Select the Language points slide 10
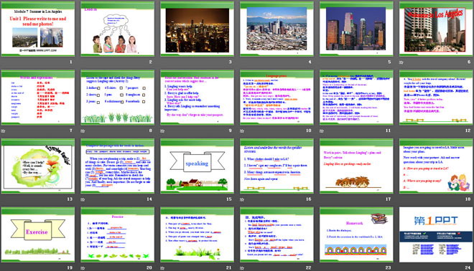The height and width of the screenshot is (271, 474). 276,98
